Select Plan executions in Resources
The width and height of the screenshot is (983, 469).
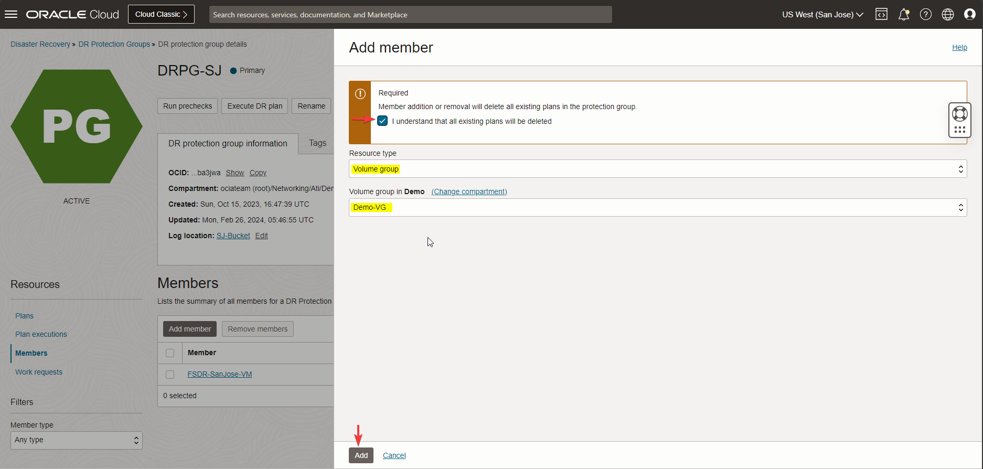tap(41, 334)
